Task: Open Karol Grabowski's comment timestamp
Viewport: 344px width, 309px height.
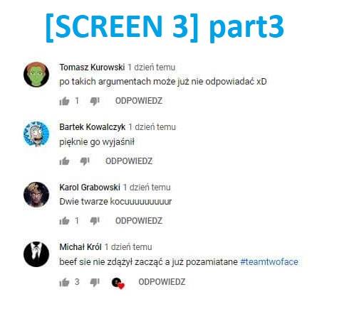Action: (147, 188)
